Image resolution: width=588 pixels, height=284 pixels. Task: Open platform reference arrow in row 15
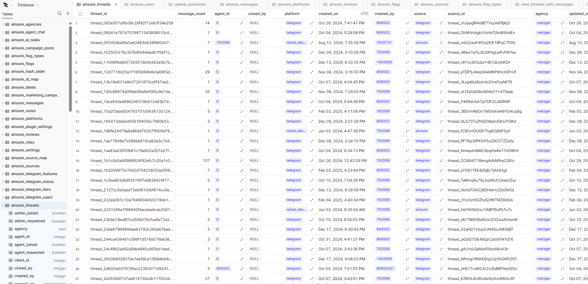click(x=312, y=161)
